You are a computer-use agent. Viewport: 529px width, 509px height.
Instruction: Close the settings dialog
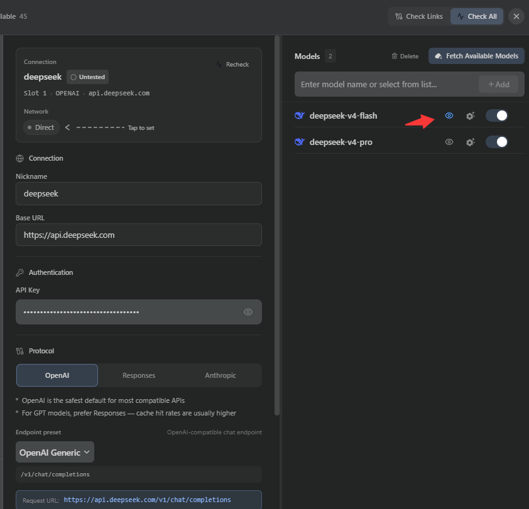(x=516, y=16)
